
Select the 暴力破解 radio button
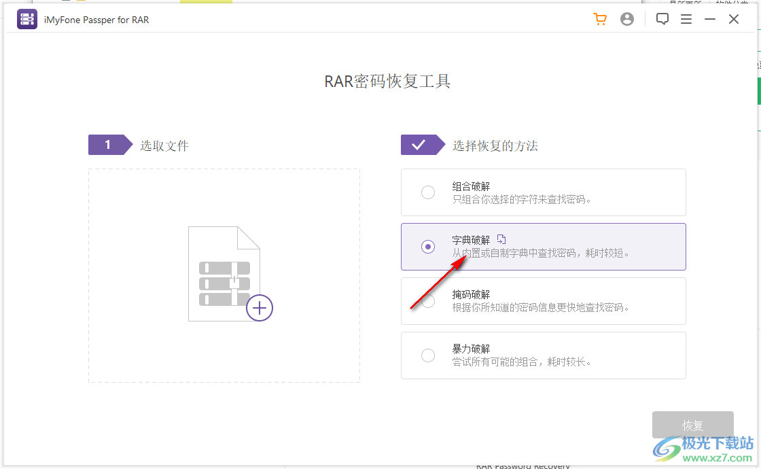[428, 355]
